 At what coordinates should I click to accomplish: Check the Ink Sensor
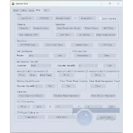(x=85, y=35)
